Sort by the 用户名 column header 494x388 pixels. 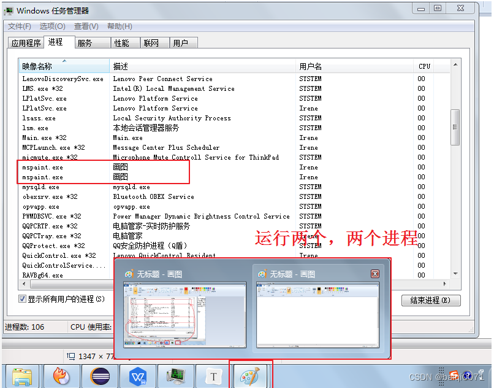(x=354, y=66)
